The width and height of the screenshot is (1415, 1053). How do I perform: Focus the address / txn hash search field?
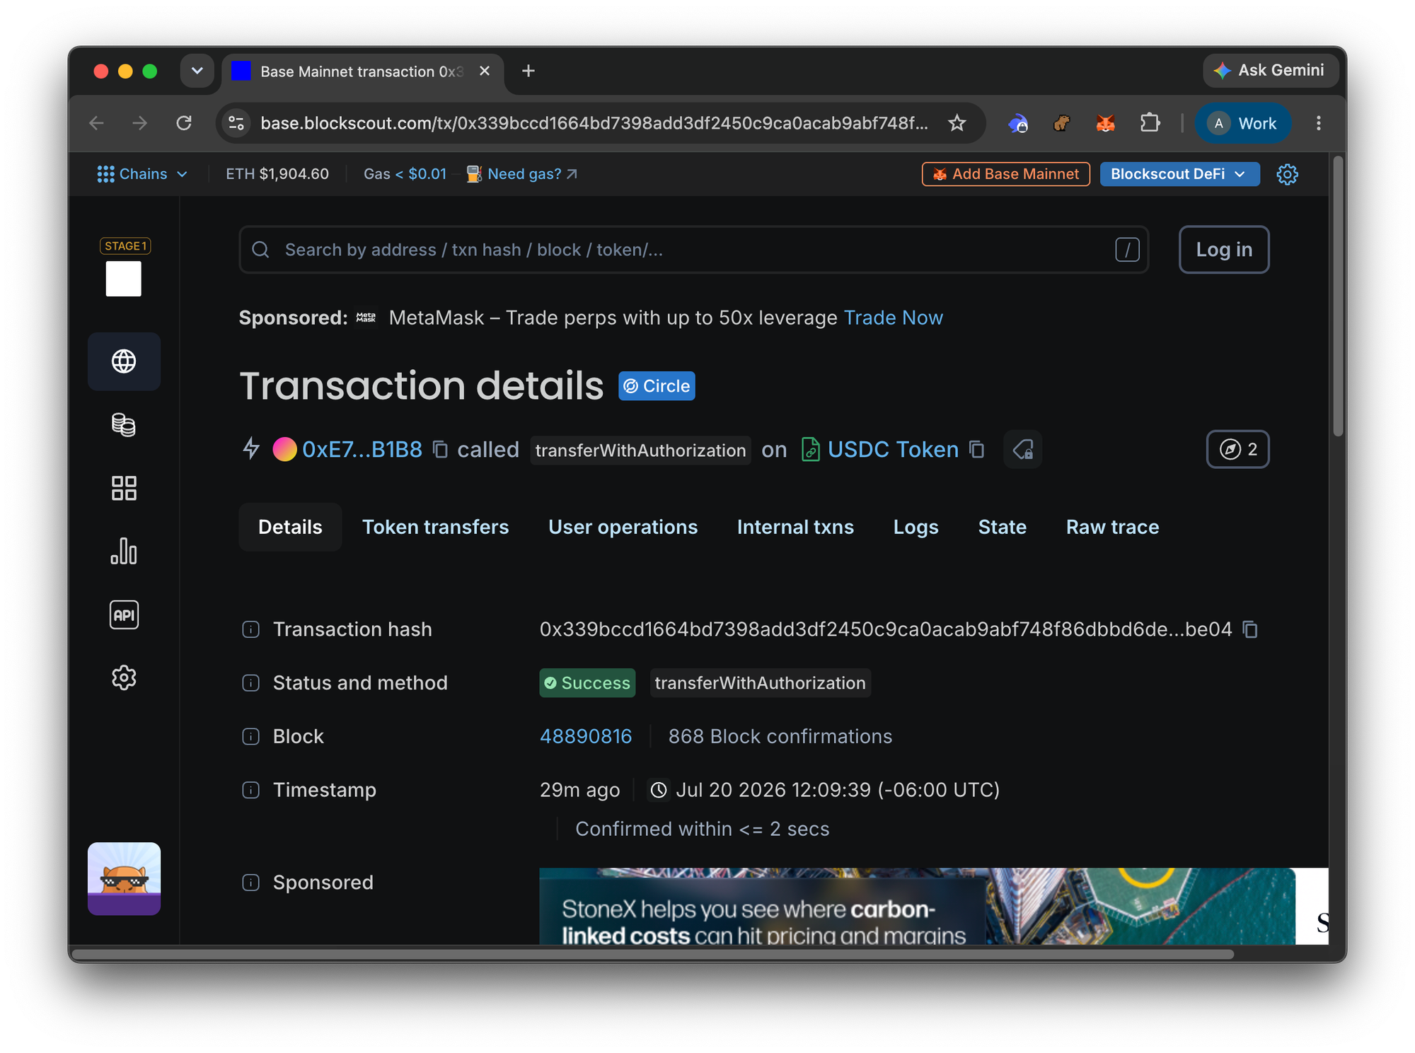(694, 250)
